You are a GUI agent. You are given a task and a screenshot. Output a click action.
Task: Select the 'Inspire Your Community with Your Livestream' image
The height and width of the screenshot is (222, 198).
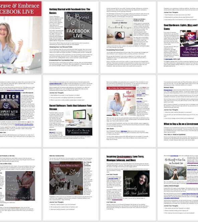click(136, 184)
